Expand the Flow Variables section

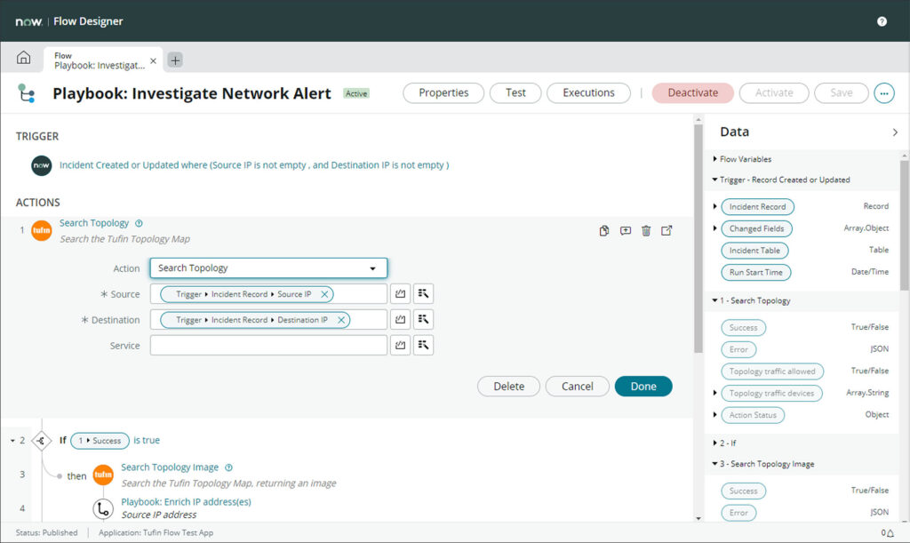(715, 159)
